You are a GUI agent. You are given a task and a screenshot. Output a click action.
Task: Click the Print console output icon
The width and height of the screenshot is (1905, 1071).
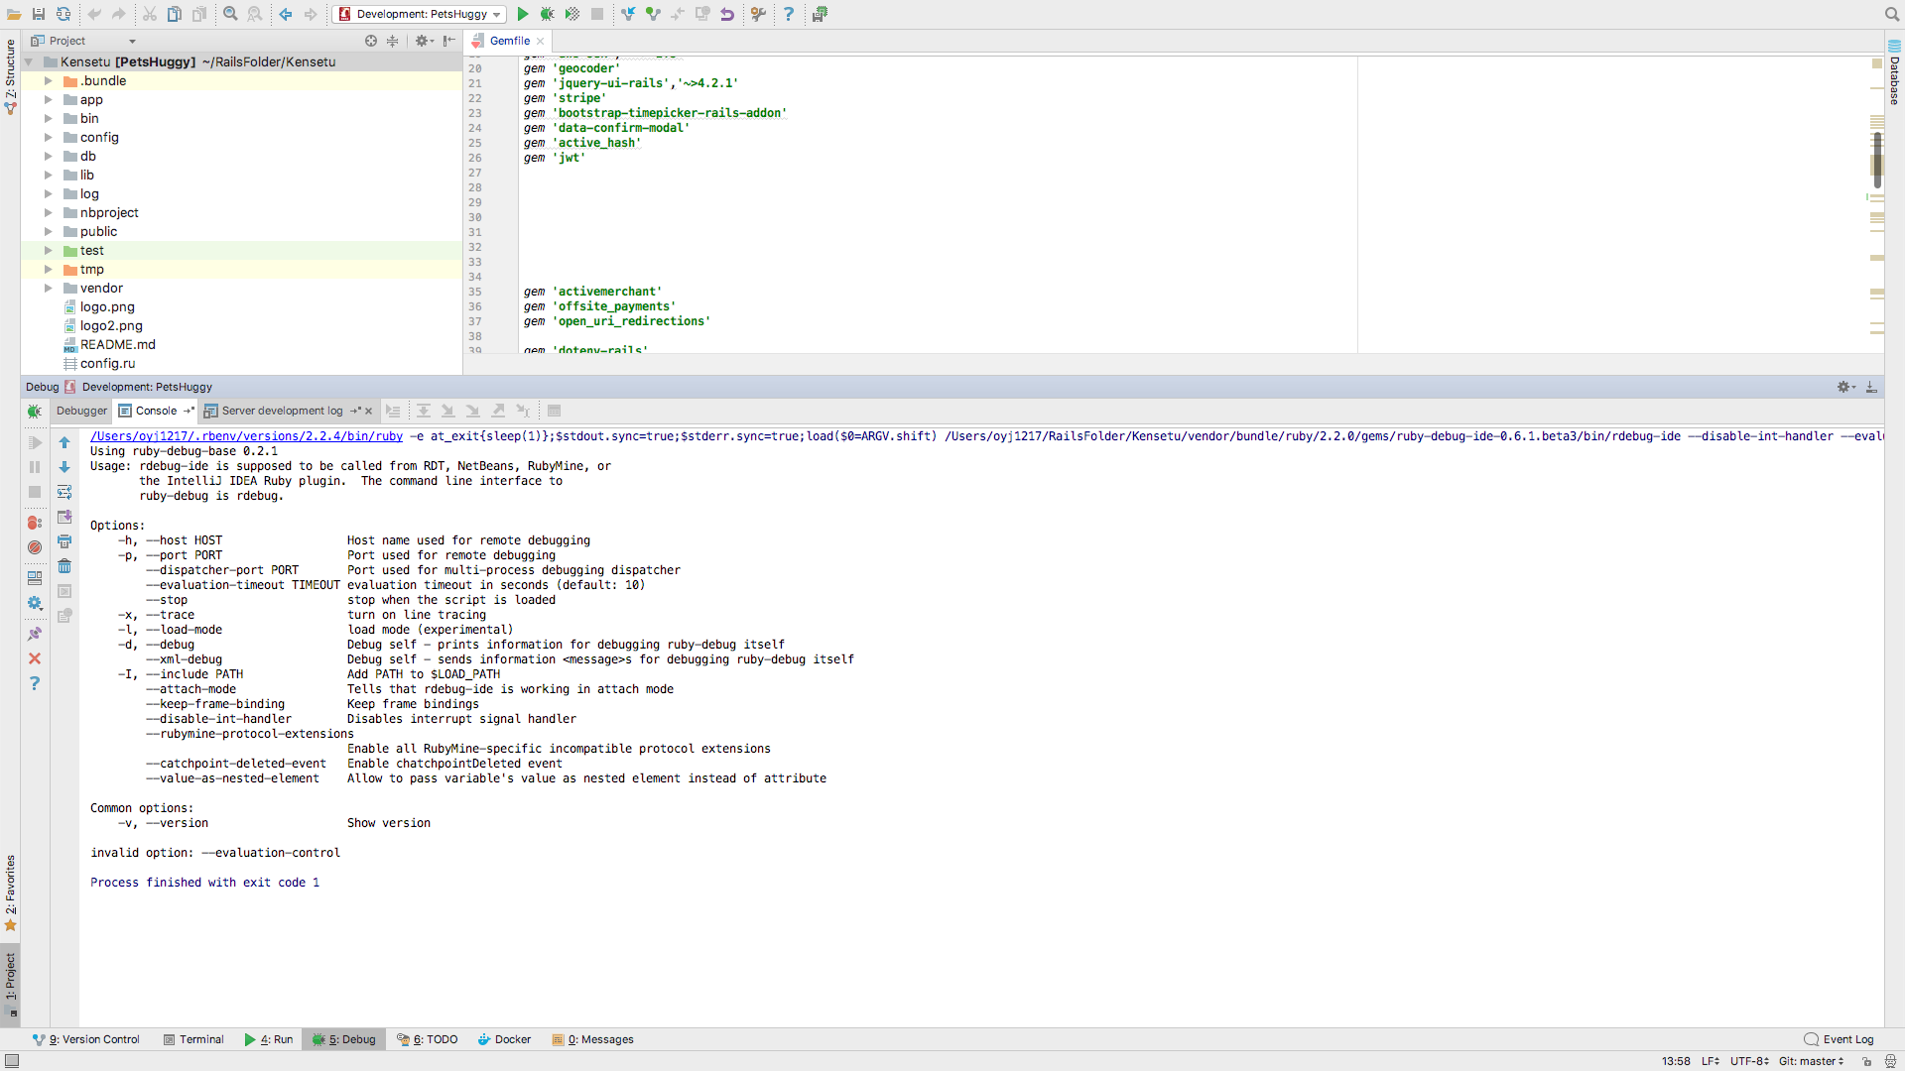(64, 541)
